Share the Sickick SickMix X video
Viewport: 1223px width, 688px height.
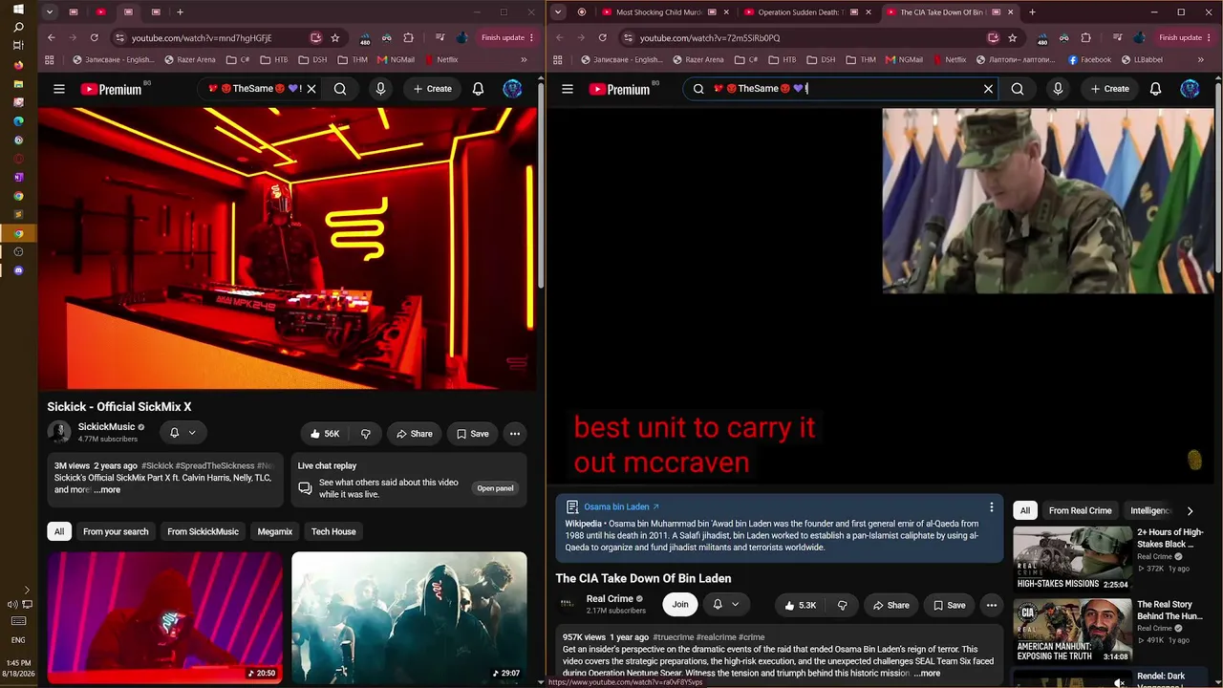tap(414, 434)
